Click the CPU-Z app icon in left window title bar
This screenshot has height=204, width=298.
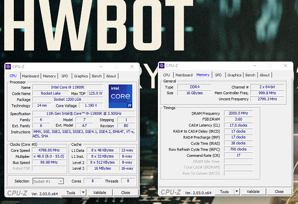pyautogui.click(x=8, y=67)
